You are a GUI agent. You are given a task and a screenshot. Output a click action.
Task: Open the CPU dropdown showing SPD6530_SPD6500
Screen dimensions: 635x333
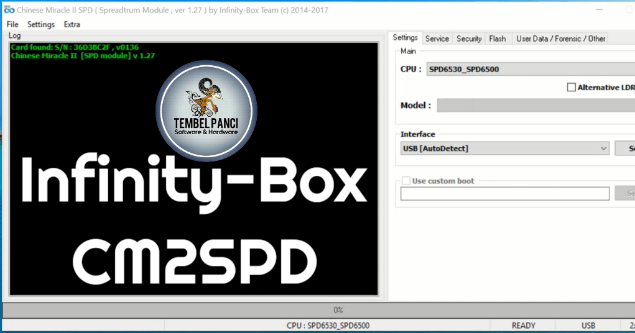coord(531,69)
